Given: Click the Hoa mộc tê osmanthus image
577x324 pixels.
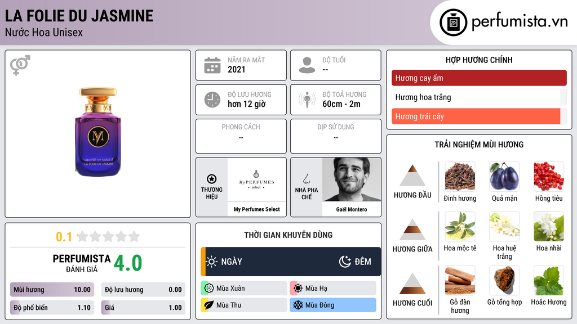Looking at the screenshot, I should coord(460,226).
